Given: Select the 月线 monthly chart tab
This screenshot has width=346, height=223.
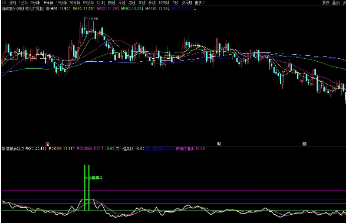Looking at the screenshot, I should pos(131,2).
